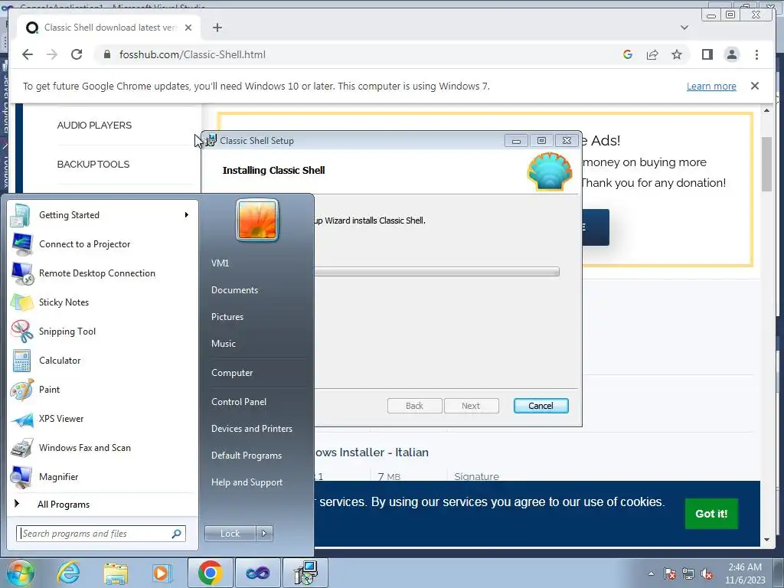Image resolution: width=784 pixels, height=588 pixels.
Task: Open the Snipping Tool
Action: [103, 331]
